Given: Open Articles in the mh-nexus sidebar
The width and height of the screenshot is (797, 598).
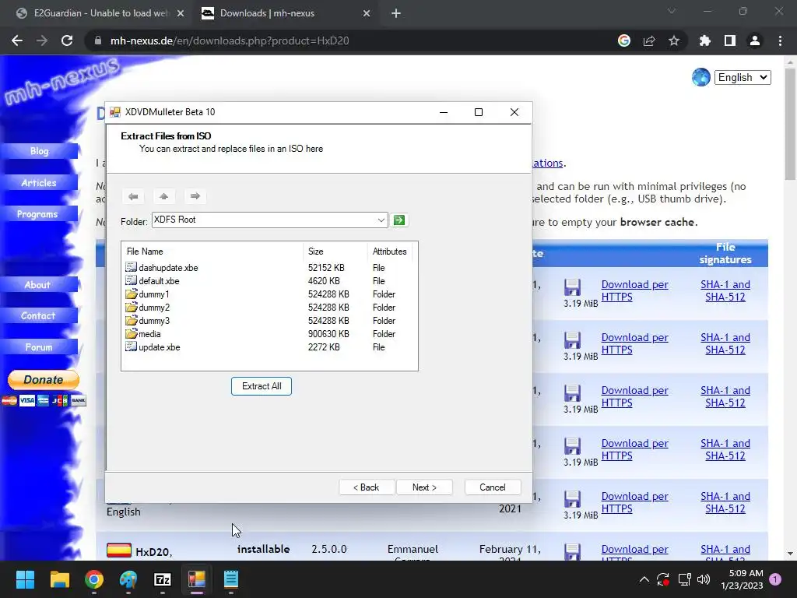Looking at the screenshot, I should (x=39, y=182).
